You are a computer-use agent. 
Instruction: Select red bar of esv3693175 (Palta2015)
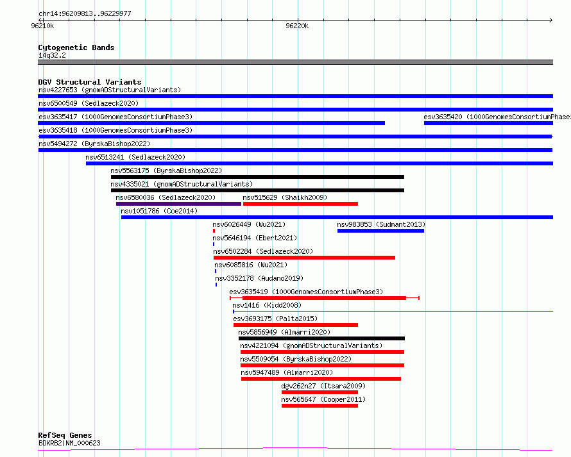296,325
